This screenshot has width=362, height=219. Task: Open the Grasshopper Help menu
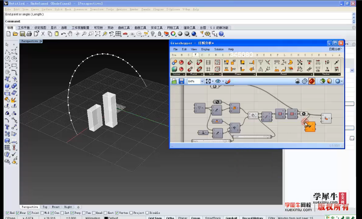point(231,49)
